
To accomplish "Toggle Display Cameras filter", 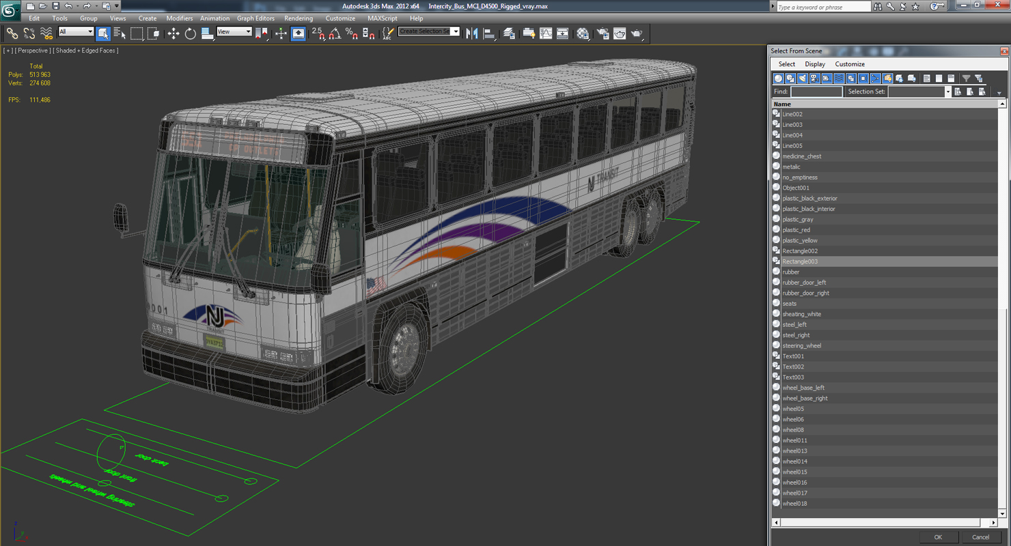I will tap(815, 78).
